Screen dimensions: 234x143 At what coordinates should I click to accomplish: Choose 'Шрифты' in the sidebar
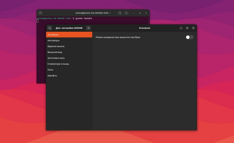69,76
